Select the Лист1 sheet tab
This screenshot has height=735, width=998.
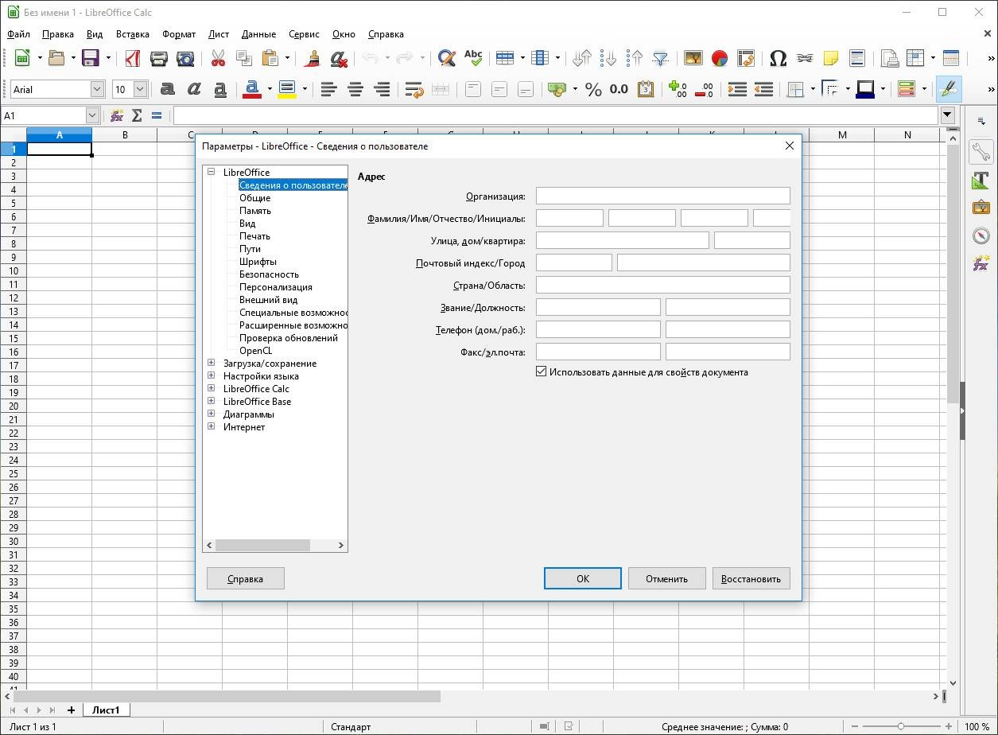click(x=107, y=710)
